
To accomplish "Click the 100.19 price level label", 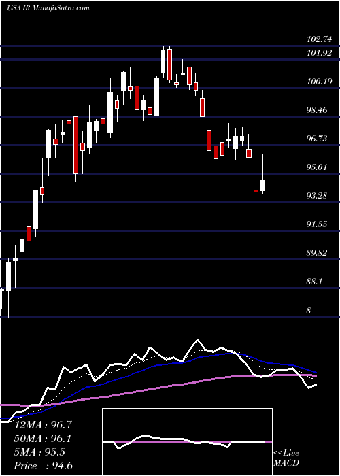I will pyautogui.click(x=319, y=82).
